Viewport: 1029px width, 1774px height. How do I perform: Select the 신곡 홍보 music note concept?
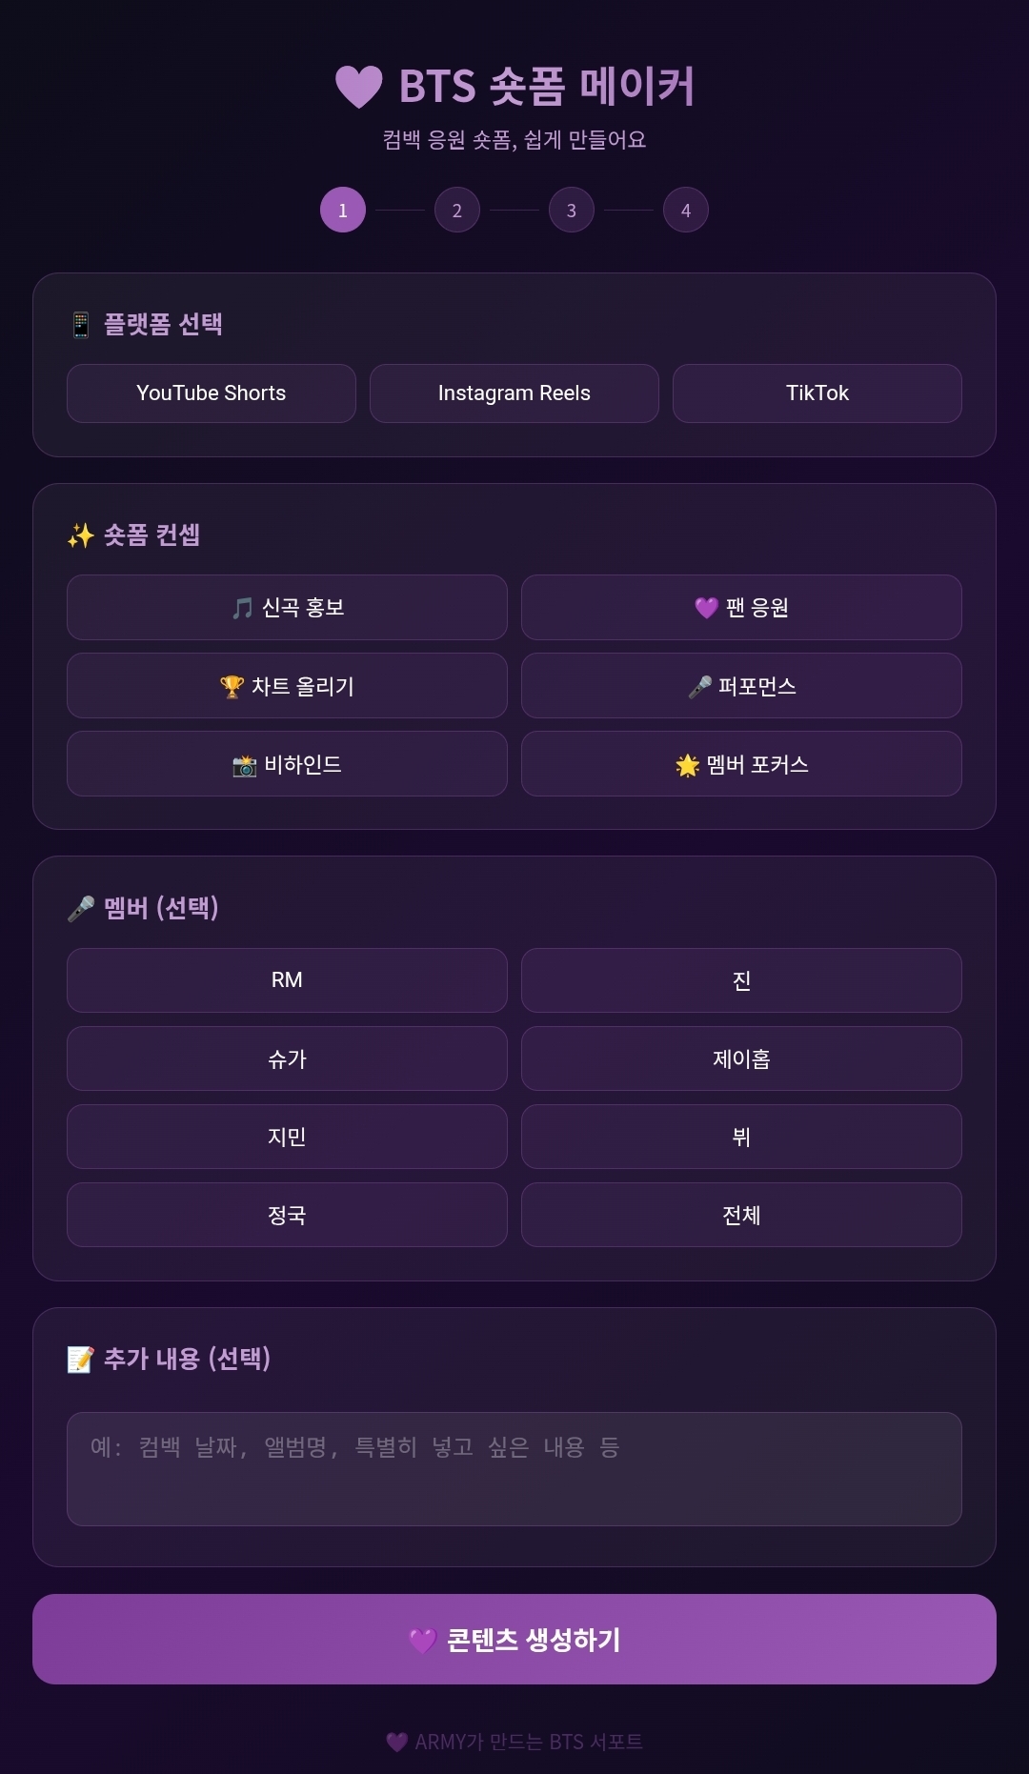287,608
